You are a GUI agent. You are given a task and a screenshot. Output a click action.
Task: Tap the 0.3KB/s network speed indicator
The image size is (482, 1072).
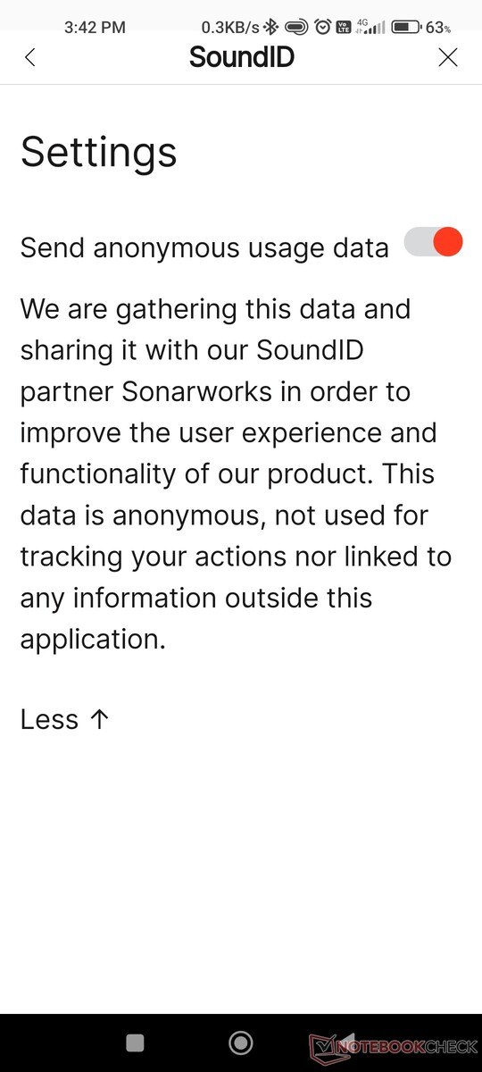click(x=231, y=28)
